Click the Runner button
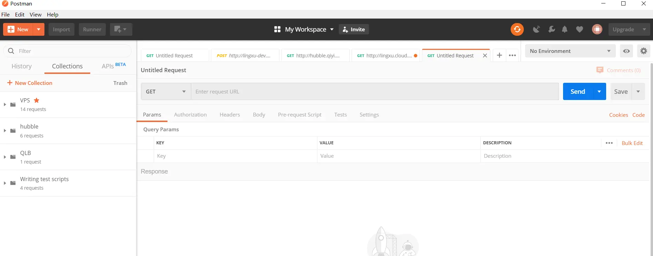The image size is (653, 256). [x=92, y=30]
